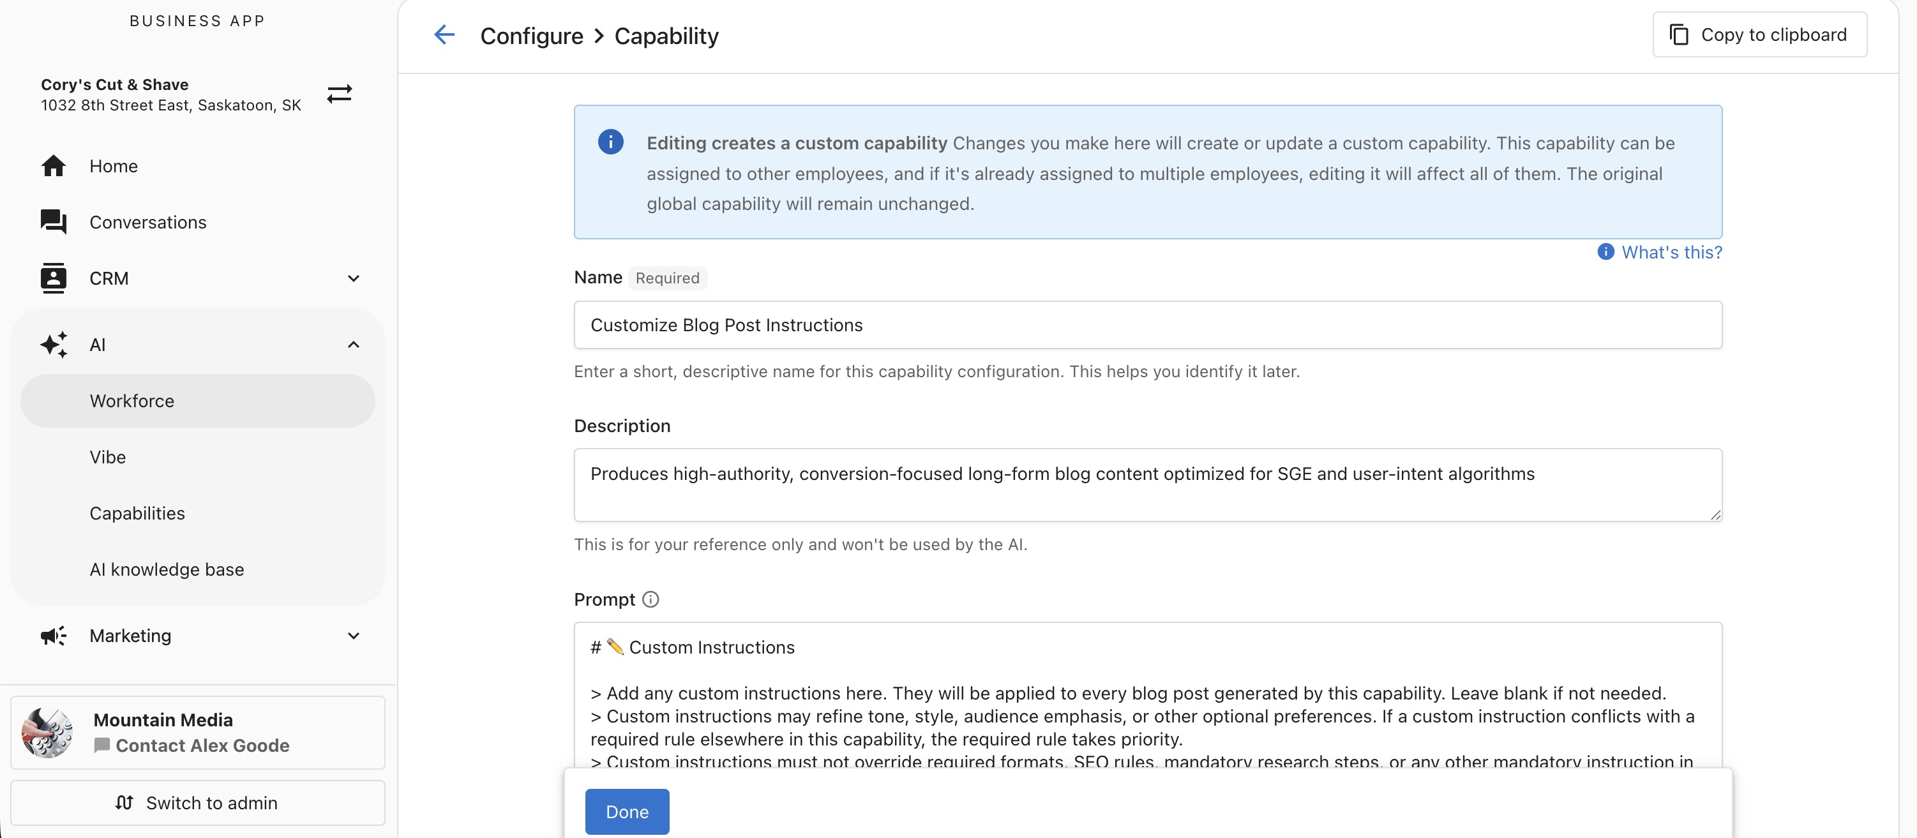Click the Home house icon
1917x838 pixels.
click(x=54, y=166)
